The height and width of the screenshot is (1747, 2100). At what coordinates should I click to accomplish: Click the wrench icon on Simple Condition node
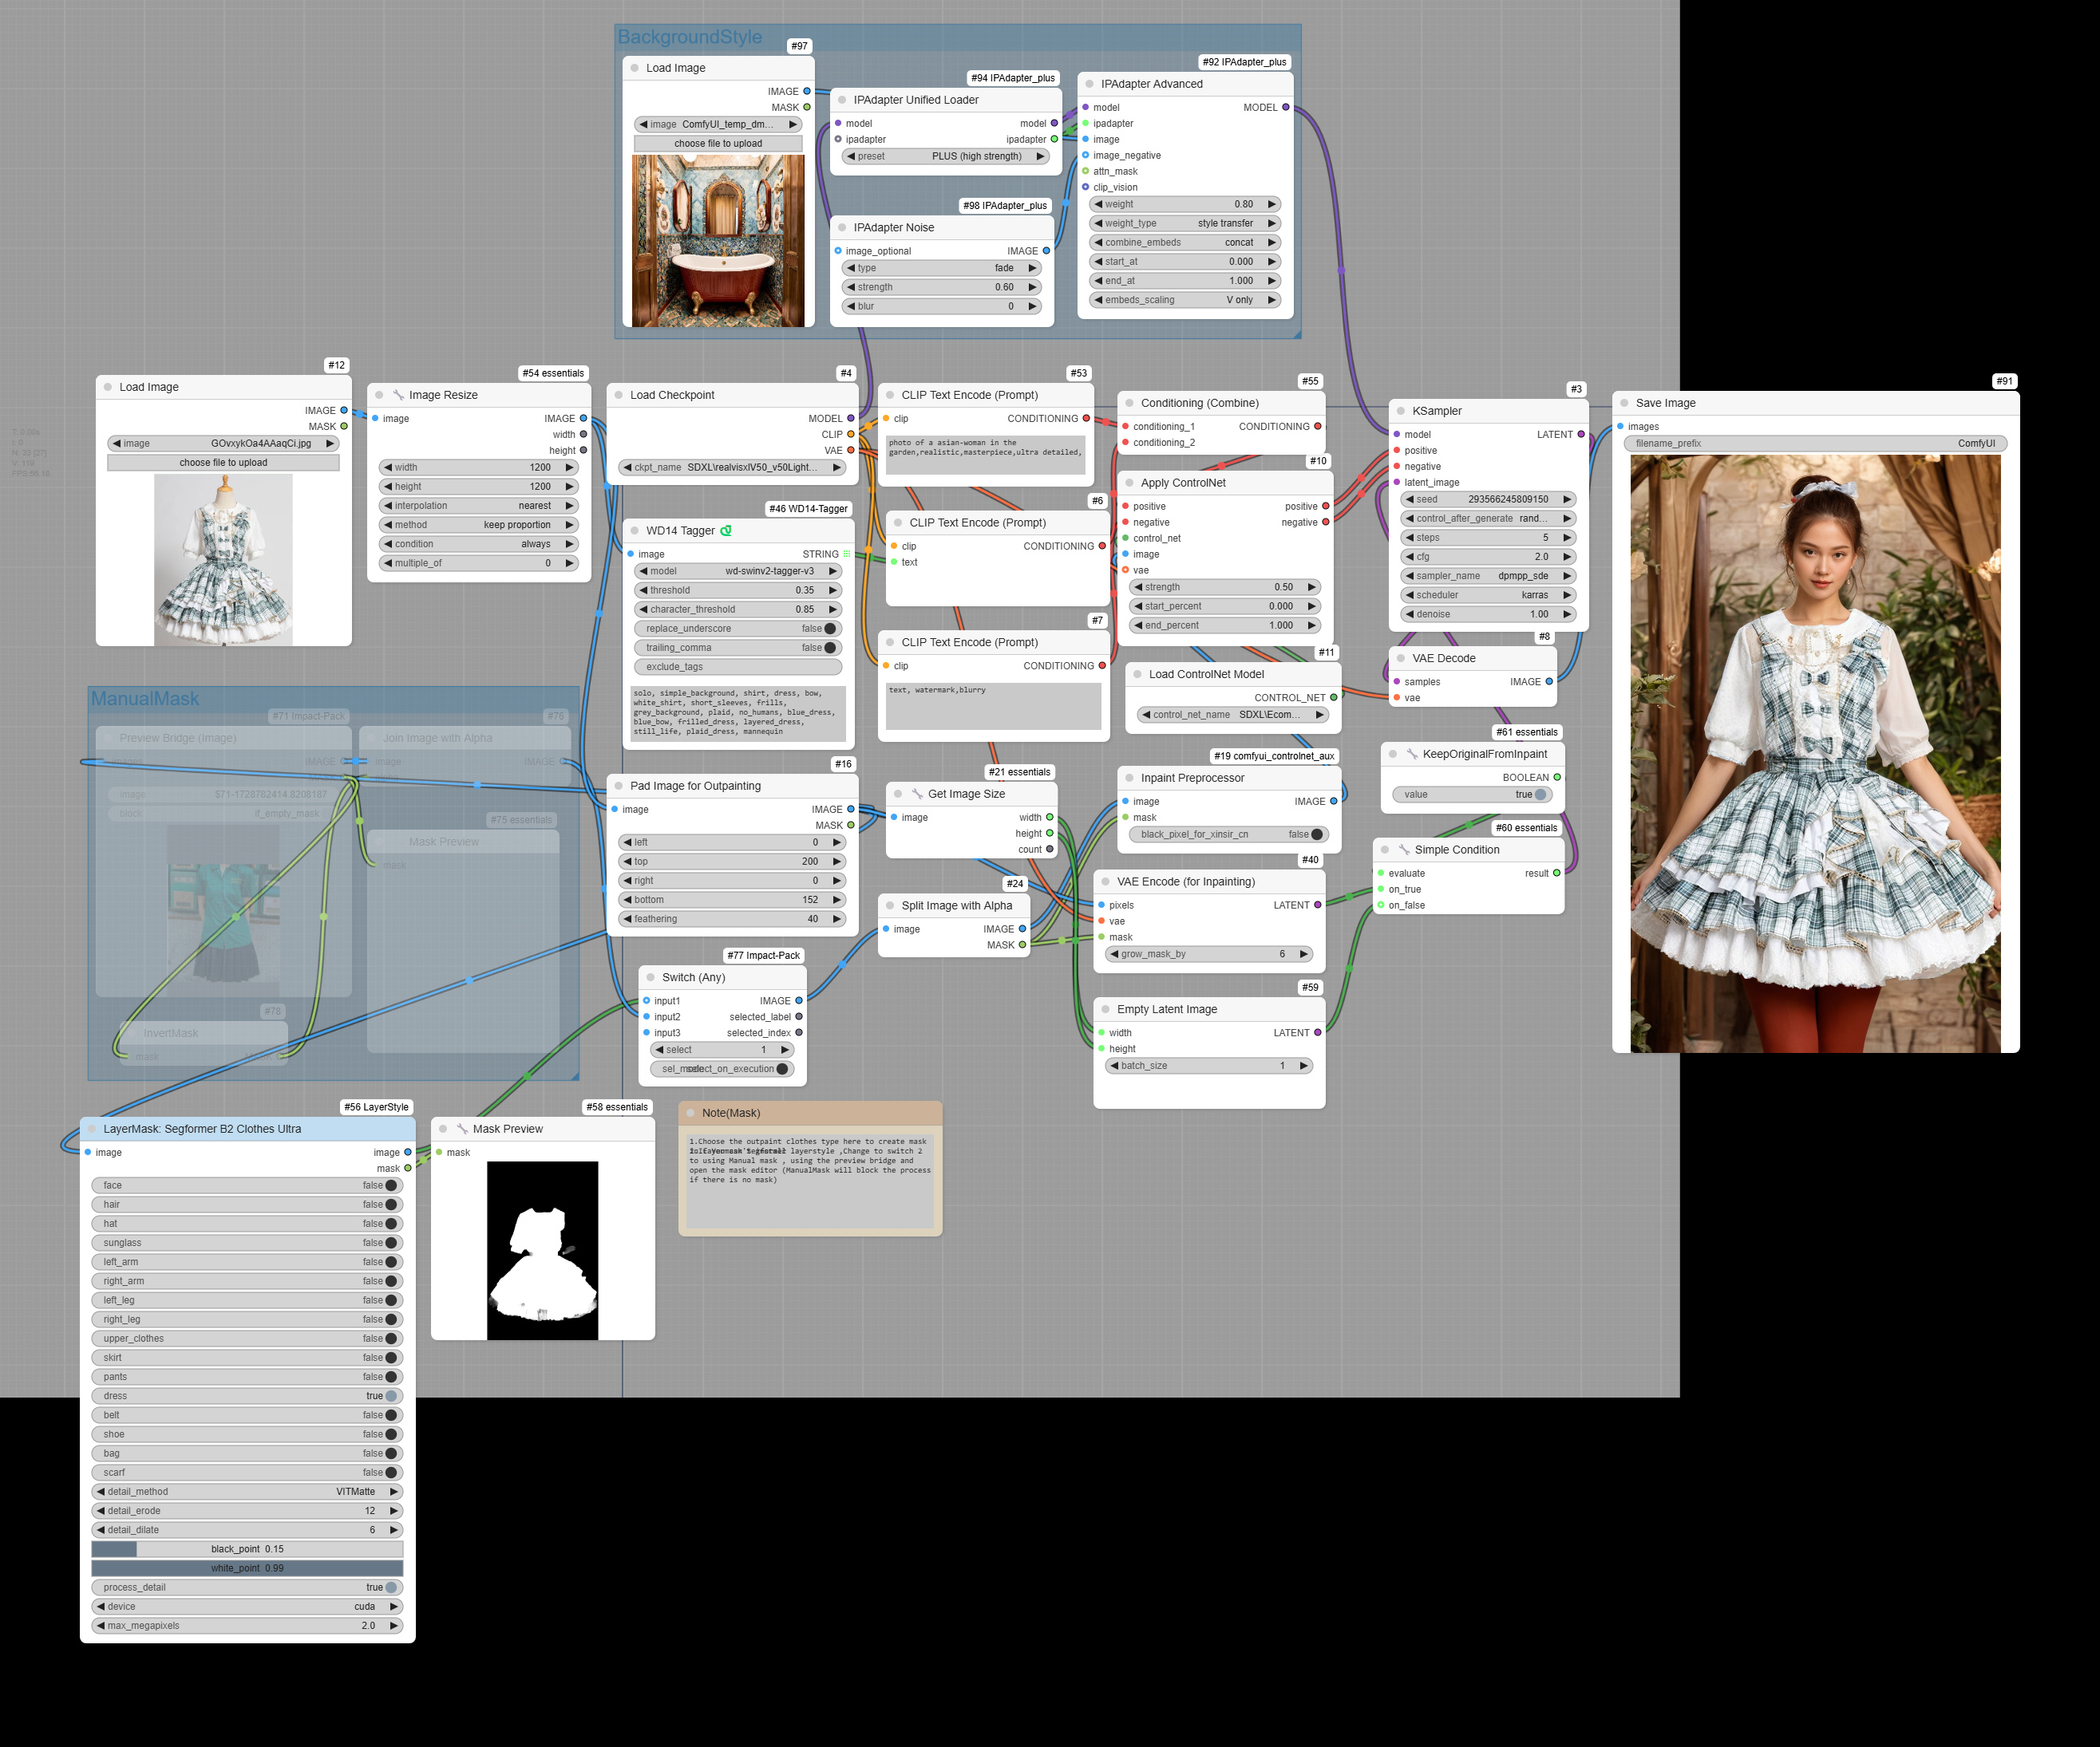point(1404,850)
